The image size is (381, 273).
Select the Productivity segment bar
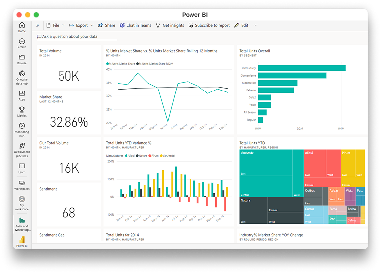point(302,68)
